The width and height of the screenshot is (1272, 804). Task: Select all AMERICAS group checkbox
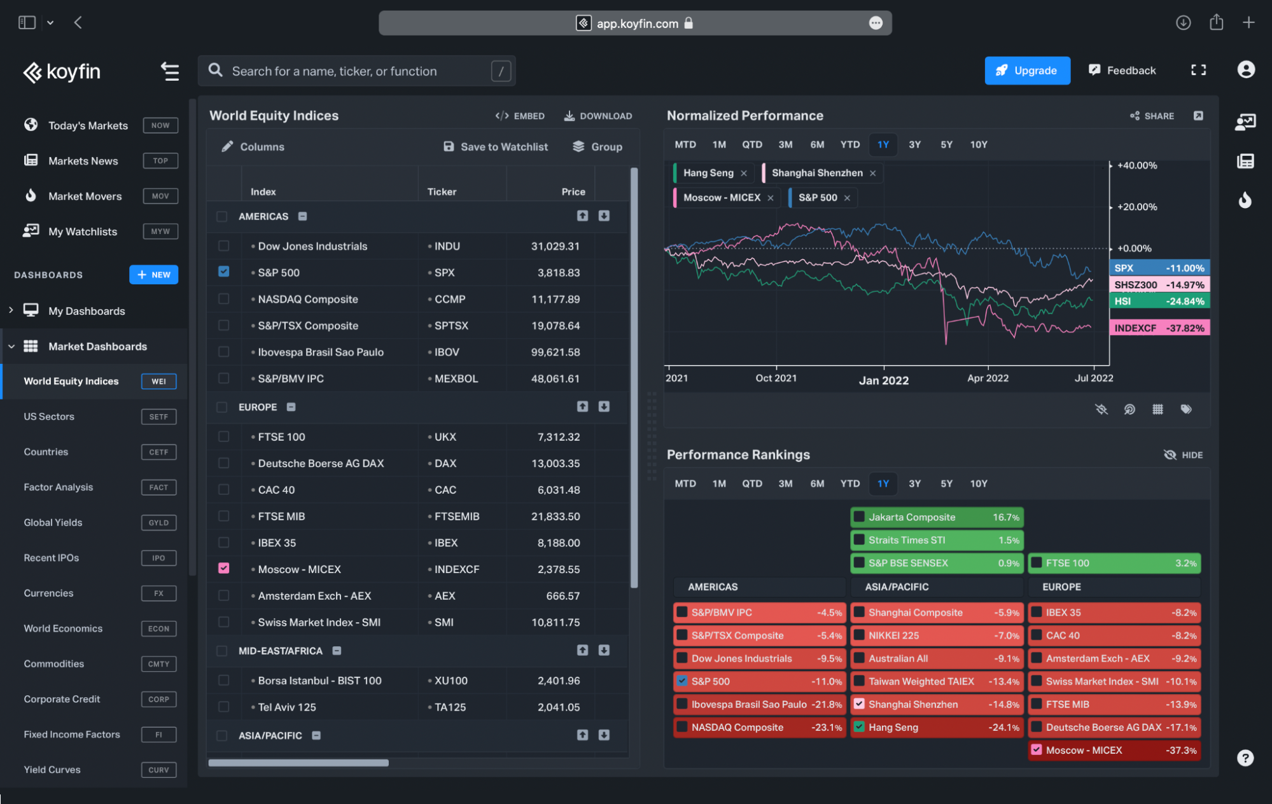point(221,216)
